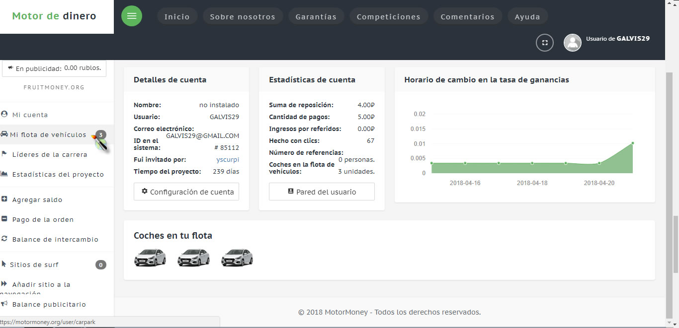The width and height of the screenshot is (679, 328).
Task: Click plus icon beside Agregar saldo
Action: tap(4, 199)
